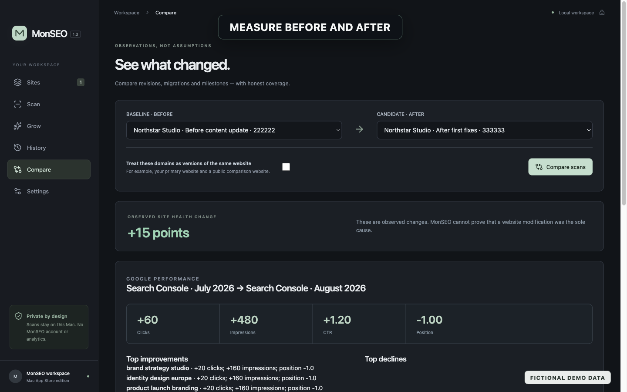
Task: Switch to the Grow section
Action: pos(49,126)
